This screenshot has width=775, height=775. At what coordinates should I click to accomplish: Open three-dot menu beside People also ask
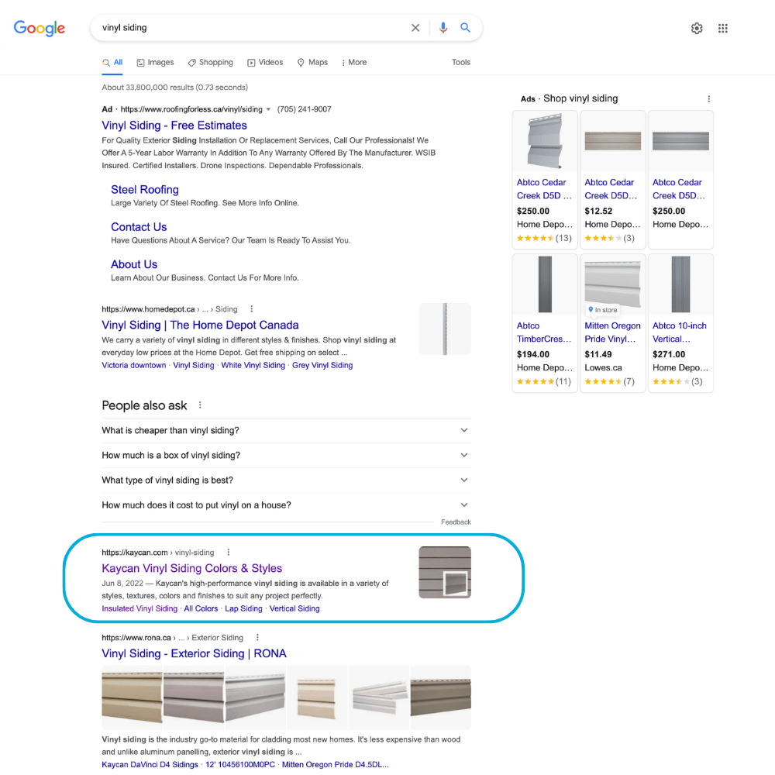(x=200, y=405)
